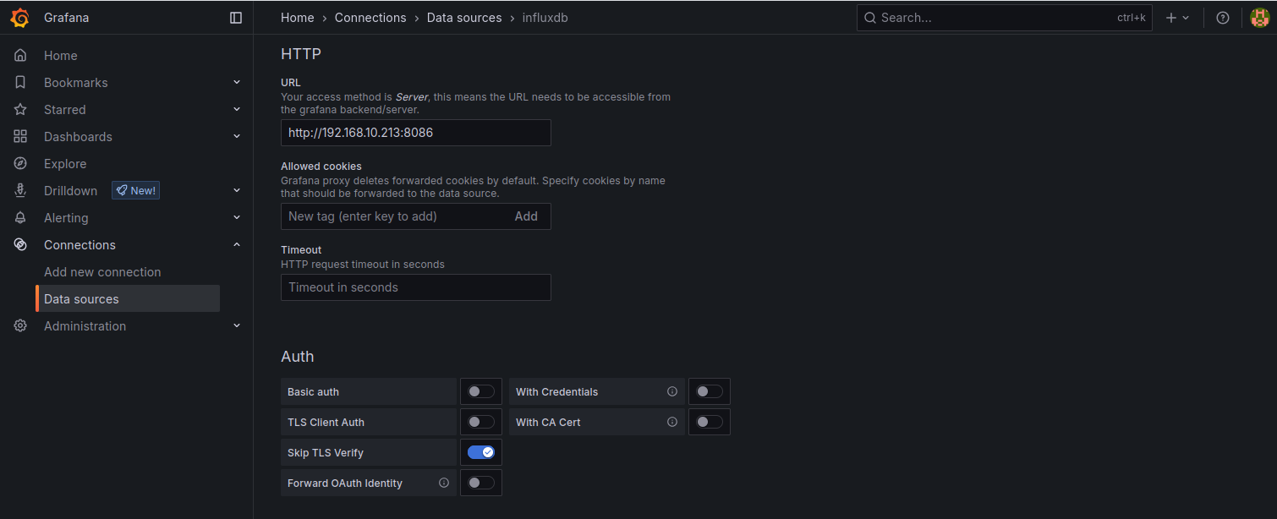Expand the Administration section chevron
The height and width of the screenshot is (519, 1277).
point(237,326)
